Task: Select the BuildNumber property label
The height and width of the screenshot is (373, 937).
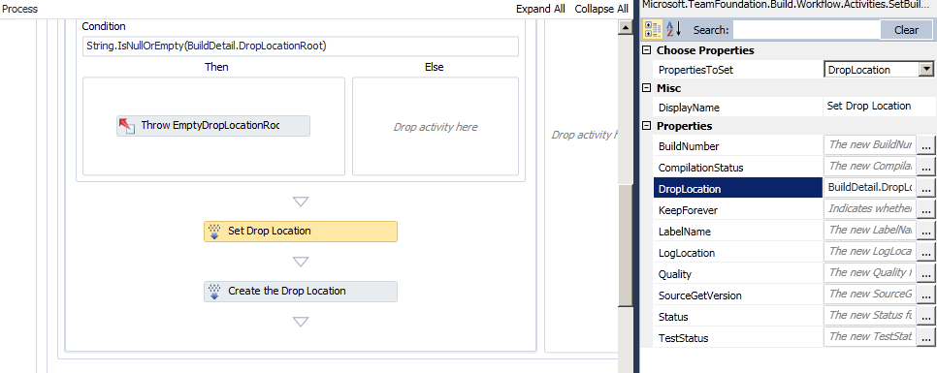Action: point(689,146)
